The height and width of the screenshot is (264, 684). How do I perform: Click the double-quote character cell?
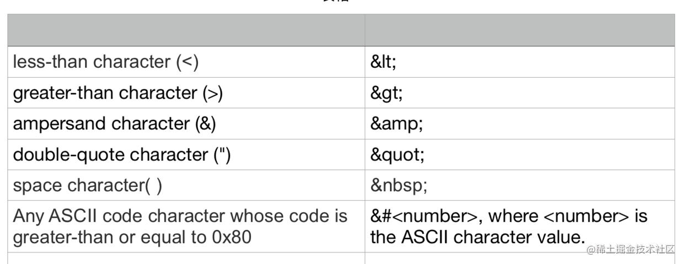coord(186,154)
